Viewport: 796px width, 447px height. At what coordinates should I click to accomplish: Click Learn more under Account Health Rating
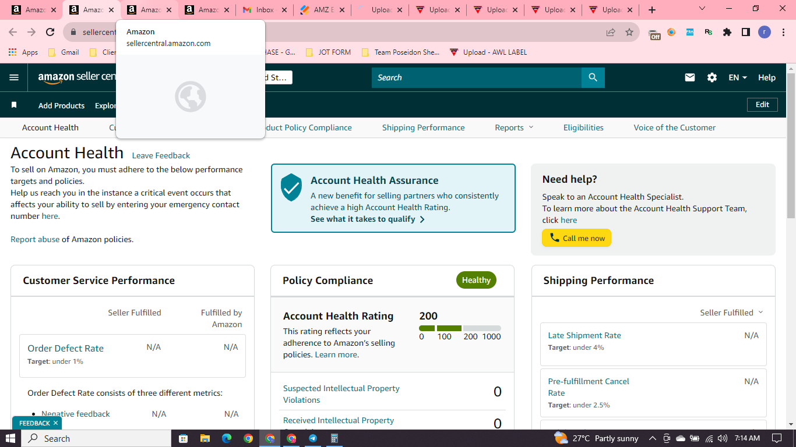click(336, 354)
